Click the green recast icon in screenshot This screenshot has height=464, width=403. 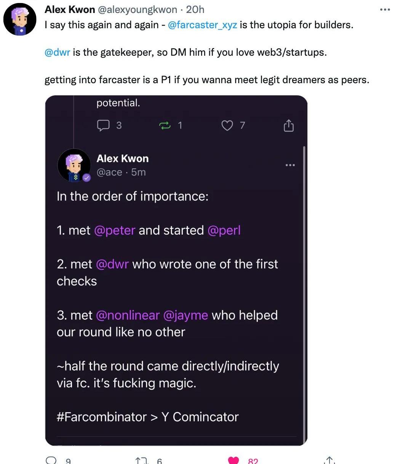[x=166, y=126]
